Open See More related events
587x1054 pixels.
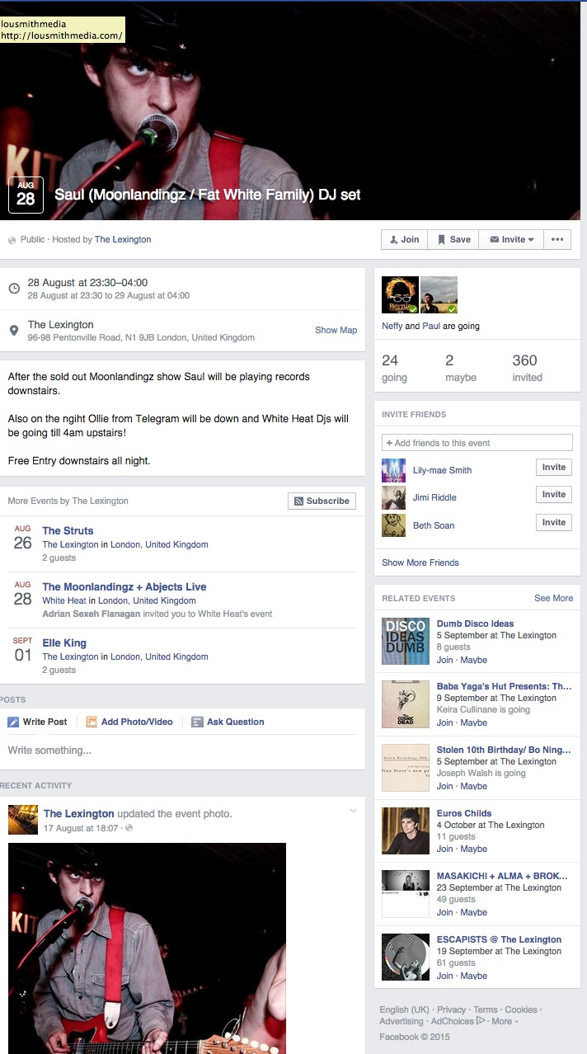553,598
